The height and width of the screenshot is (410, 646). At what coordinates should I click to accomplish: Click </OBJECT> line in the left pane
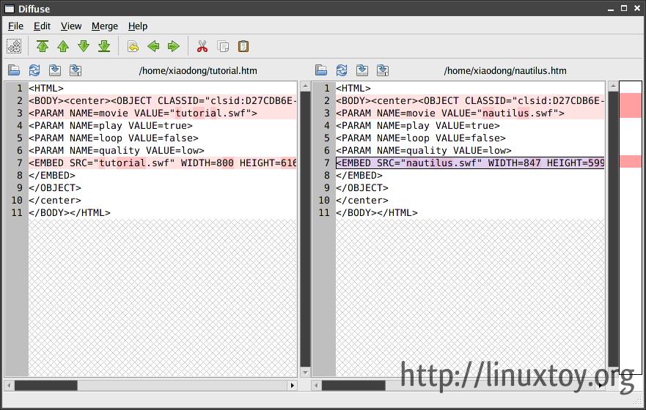pyautogui.click(x=163, y=187)
